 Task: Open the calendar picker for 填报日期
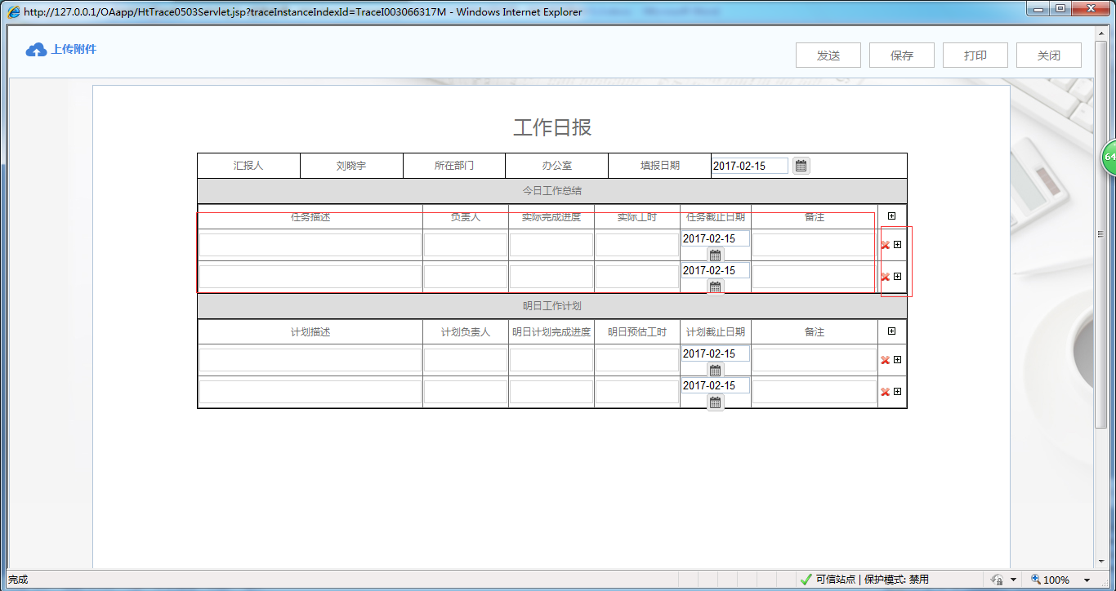(x=801, y=166)
